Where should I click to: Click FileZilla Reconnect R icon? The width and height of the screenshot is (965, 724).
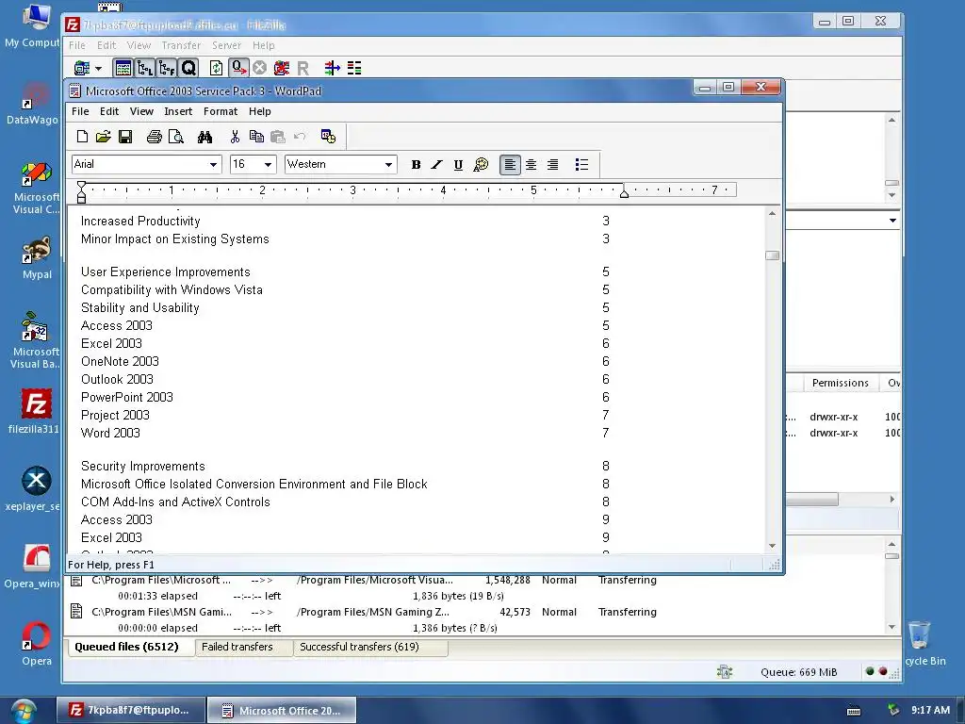pyautogui.click(x=303, y=68)
